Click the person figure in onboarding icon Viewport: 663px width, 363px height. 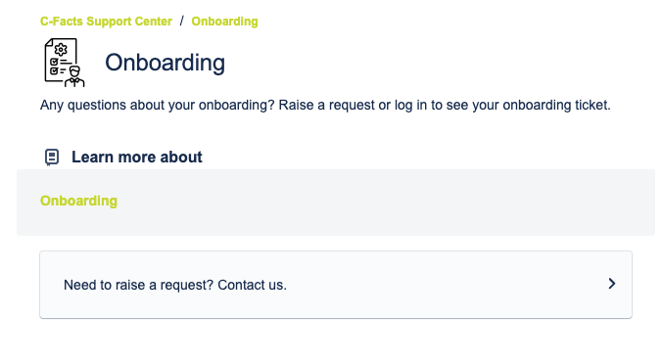[74, 76]
